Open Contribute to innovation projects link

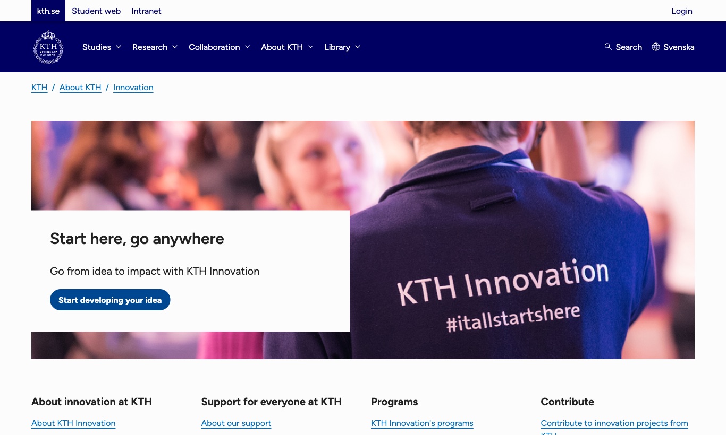[614, 423]
